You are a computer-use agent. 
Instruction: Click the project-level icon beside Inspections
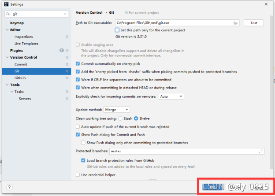[x=67, y=37]
